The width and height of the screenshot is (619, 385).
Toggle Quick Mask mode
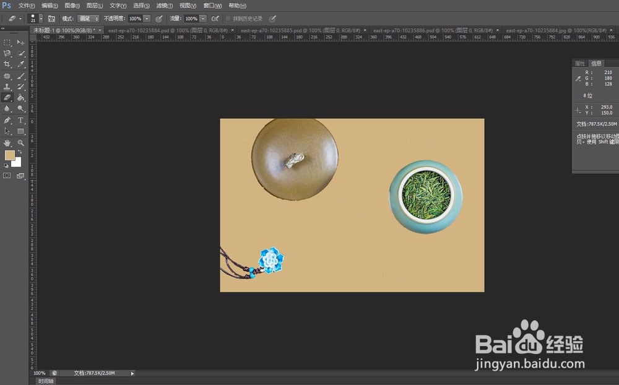pyautogui.click(x=7, y=176)
